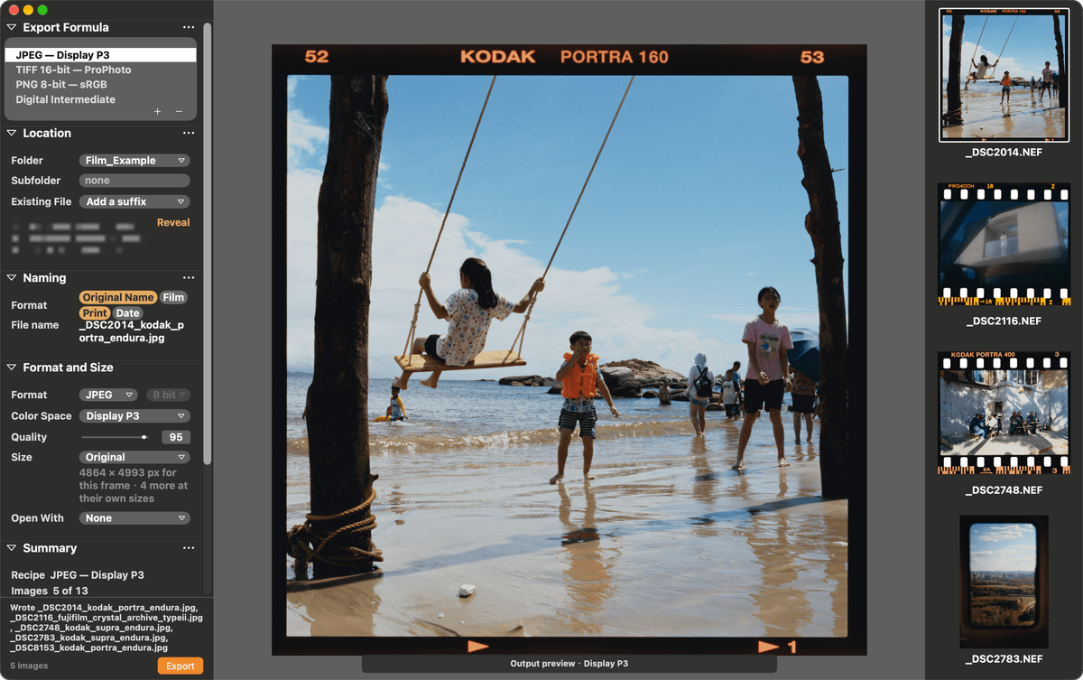This screenshot has height=680, width=1083.
Task: Open the Size dropdown Original
Action: tap(134, 457)
